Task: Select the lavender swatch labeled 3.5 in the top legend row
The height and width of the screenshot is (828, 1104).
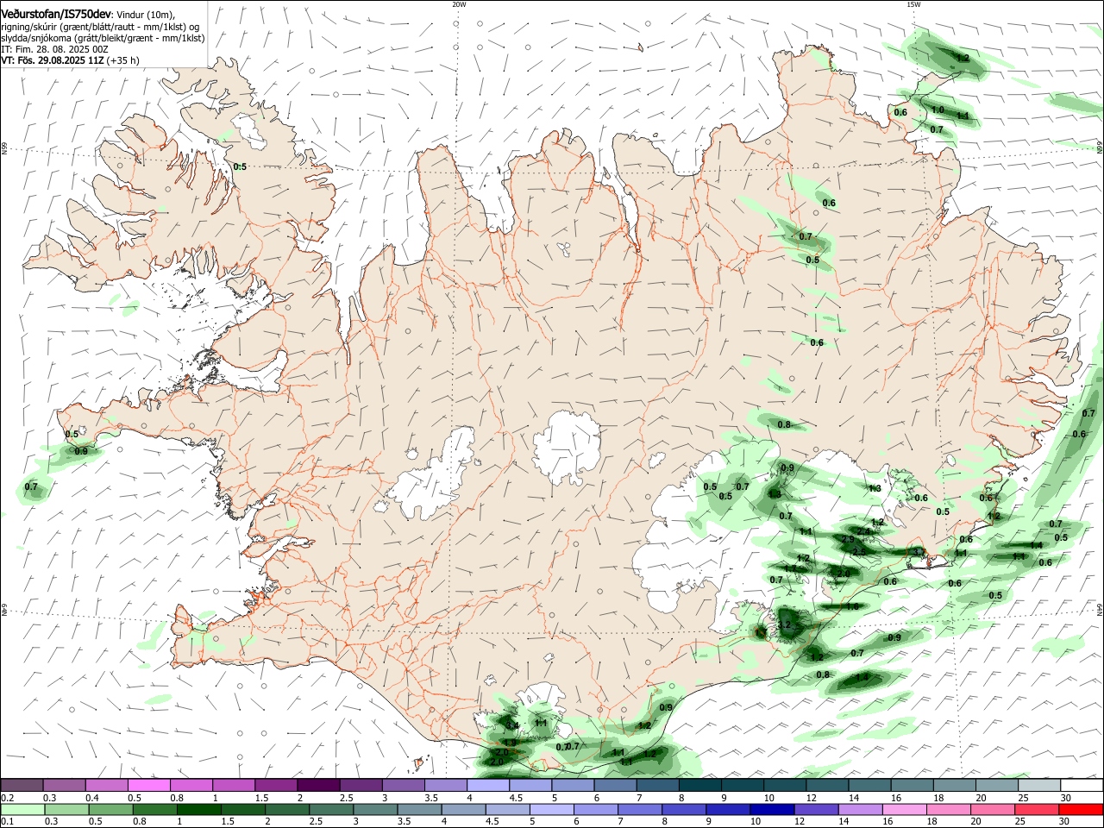Action: click(x=445, y=785)
